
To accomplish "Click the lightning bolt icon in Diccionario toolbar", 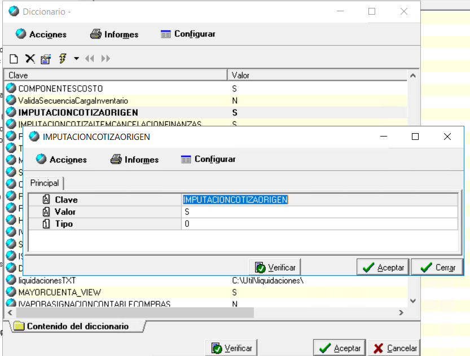I will point(63,59).
